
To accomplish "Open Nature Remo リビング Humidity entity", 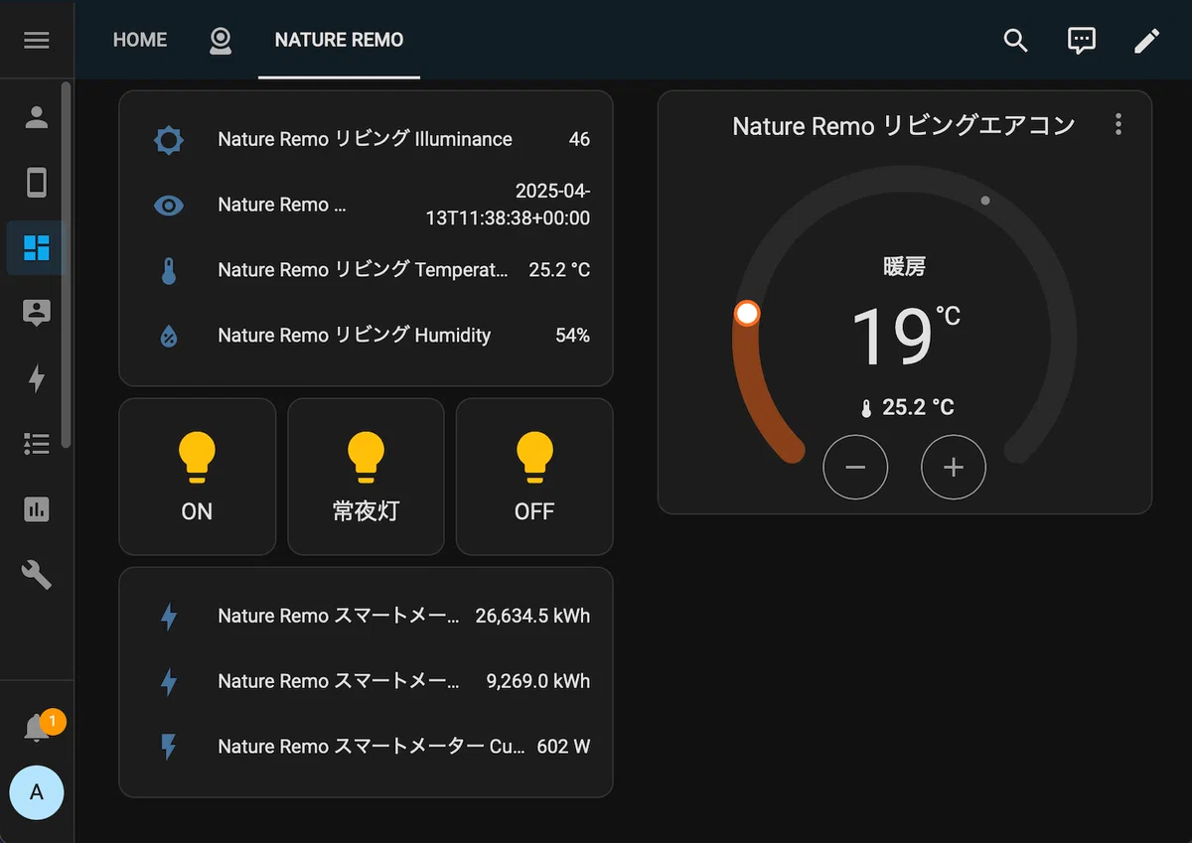I will click(354, 336).
